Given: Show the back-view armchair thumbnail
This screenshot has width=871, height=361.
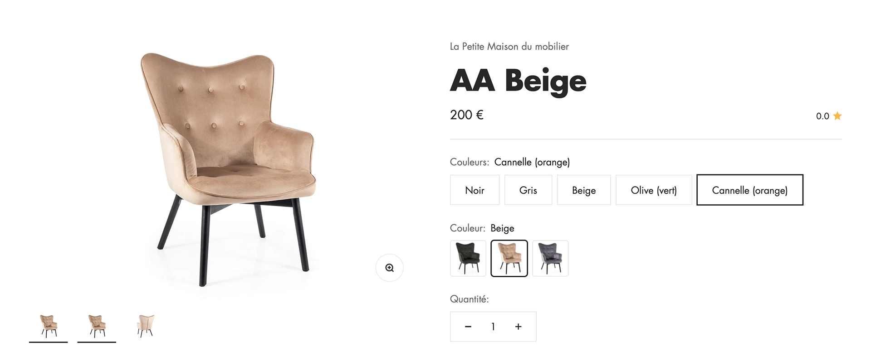Looking at the screenshot, I should pyautogui.click(x=145, y=326).
